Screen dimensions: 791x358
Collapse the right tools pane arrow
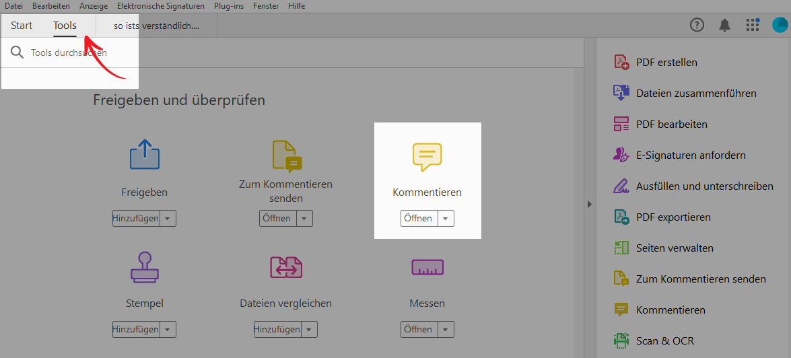click(589, 204)
